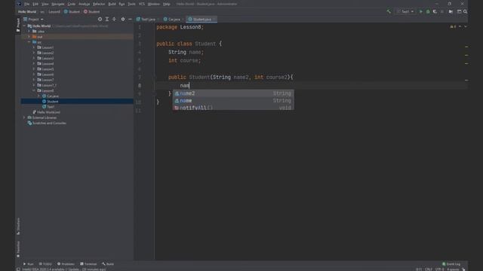This screenshot has width=483, height=271.
Task: Expand the .idea folder
Action: click(x=29, y=32)
